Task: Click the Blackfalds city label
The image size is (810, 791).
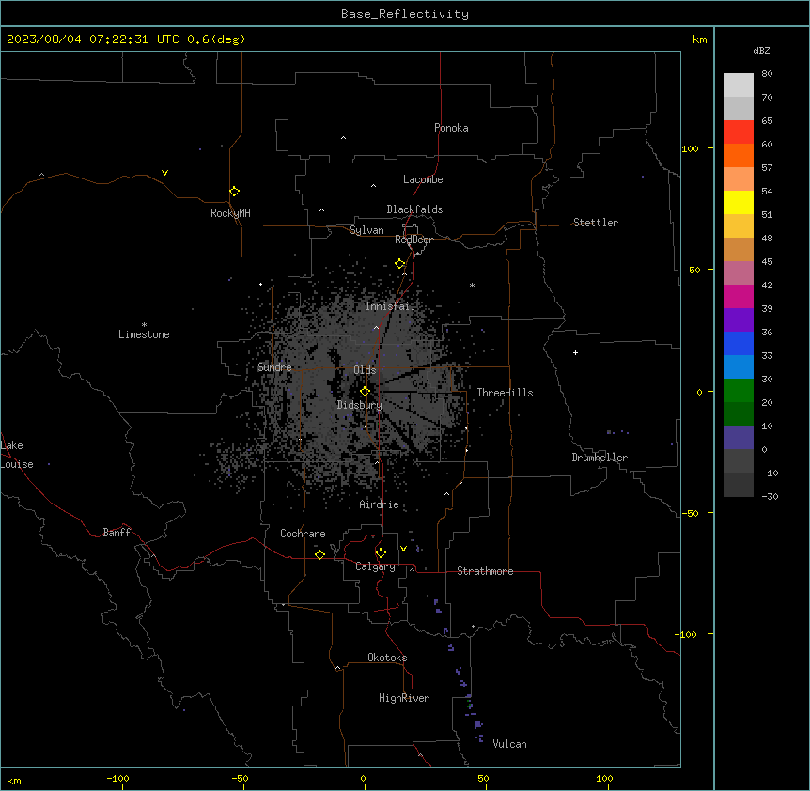Action: click(x=414, y=209)
